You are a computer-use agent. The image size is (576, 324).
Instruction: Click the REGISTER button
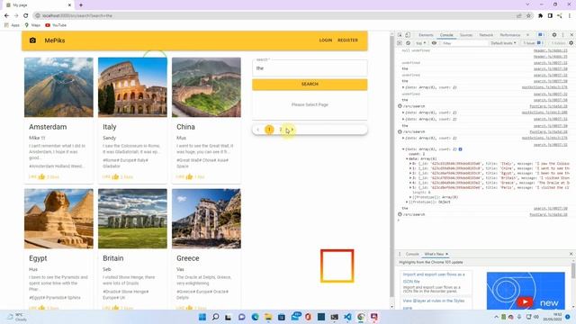coord(347,40)
